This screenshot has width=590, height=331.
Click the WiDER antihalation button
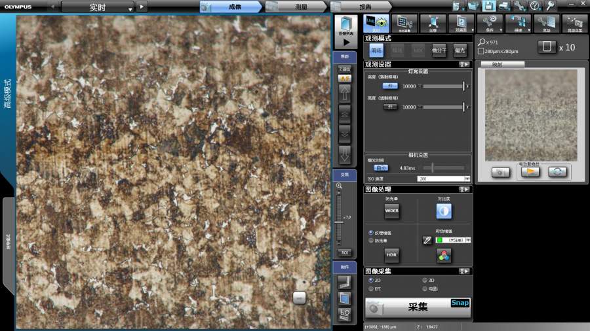[391, 211]
